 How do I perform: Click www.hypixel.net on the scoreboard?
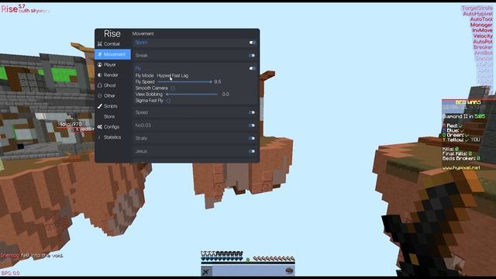(461, 168)
